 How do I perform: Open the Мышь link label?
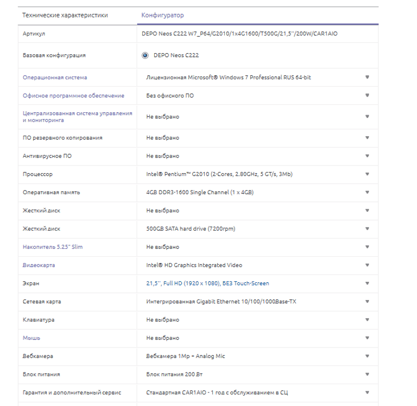[x=31, y=338]
